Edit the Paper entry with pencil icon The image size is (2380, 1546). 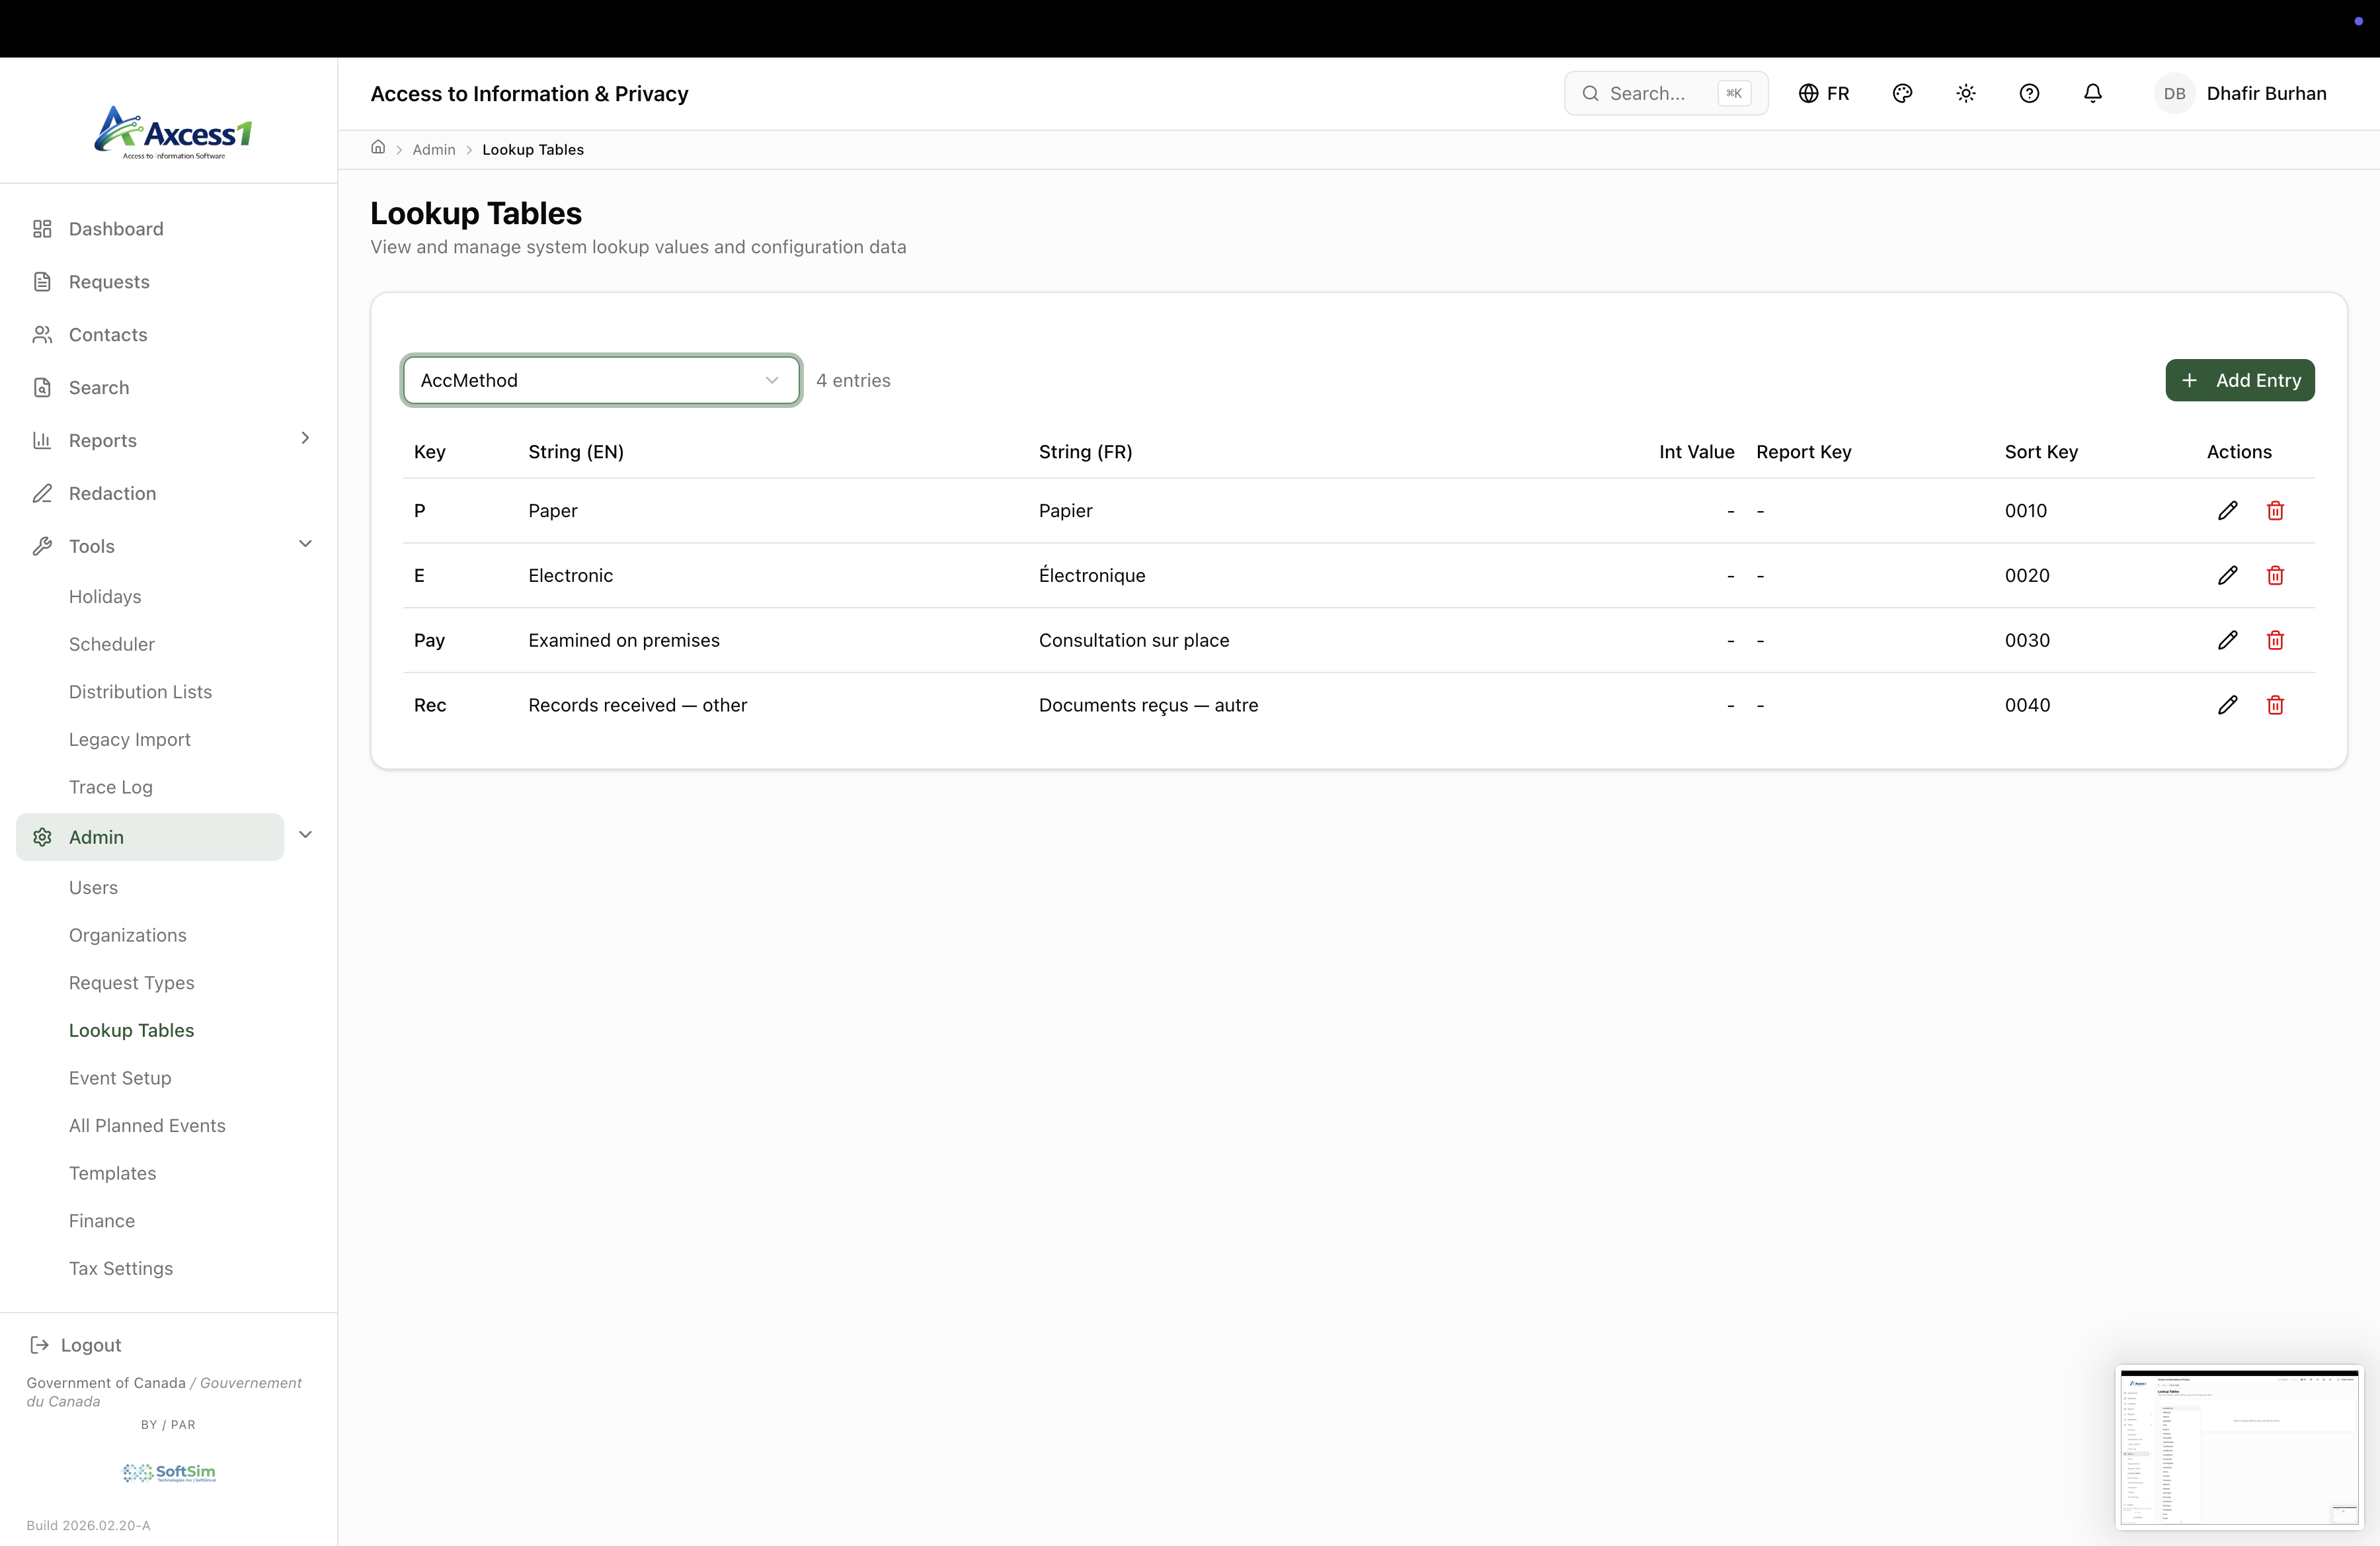pyautogui.click(x=2227, y=511)
